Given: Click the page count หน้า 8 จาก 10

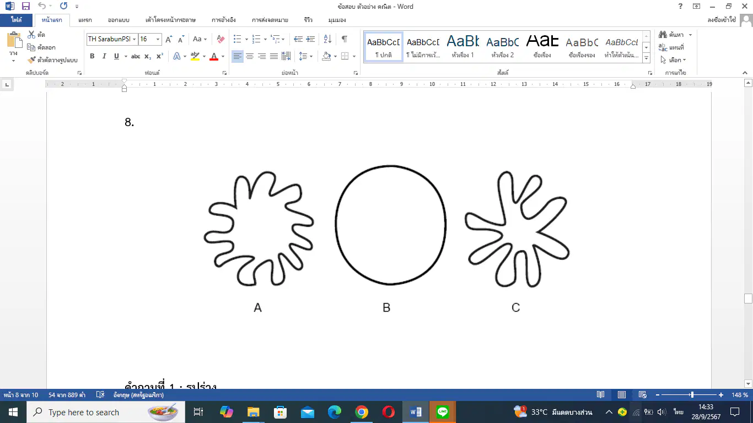Looking at the screenshot, I should point(21,395).
